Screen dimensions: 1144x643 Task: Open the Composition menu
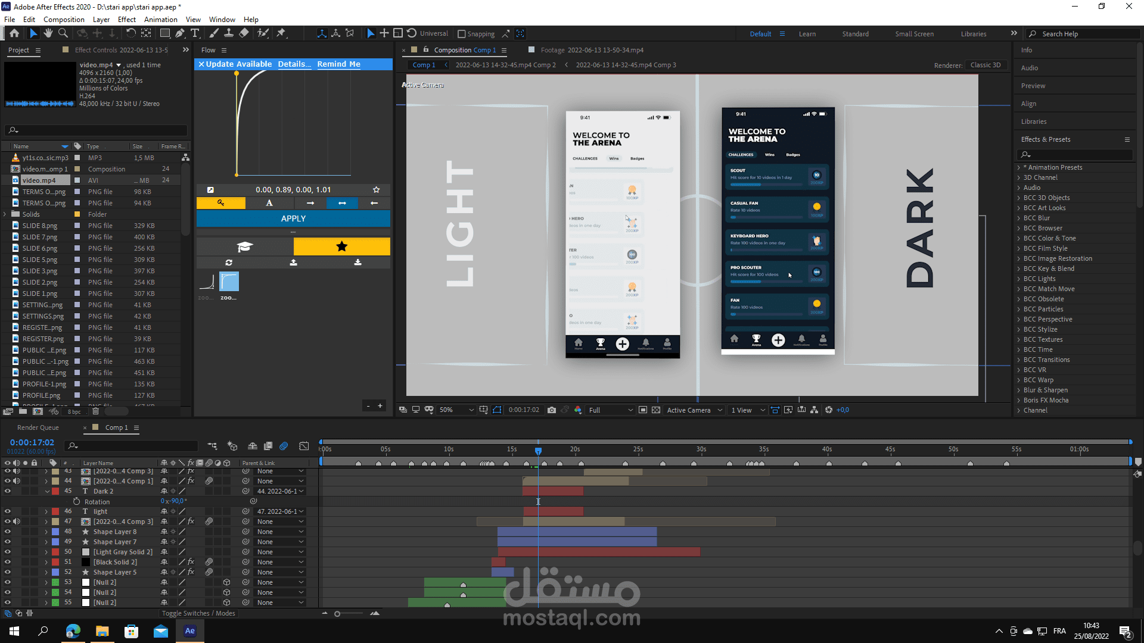pyautogui.click(x=64, y=20)
